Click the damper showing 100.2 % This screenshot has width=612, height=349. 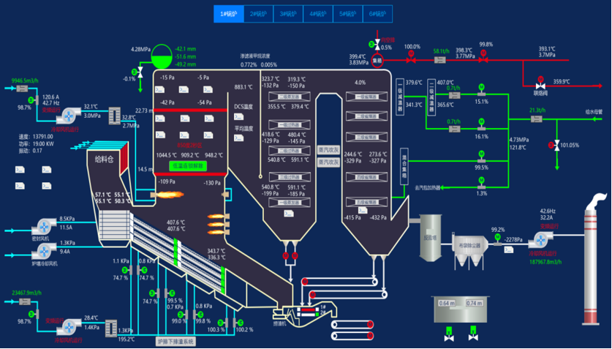[234, 323]
